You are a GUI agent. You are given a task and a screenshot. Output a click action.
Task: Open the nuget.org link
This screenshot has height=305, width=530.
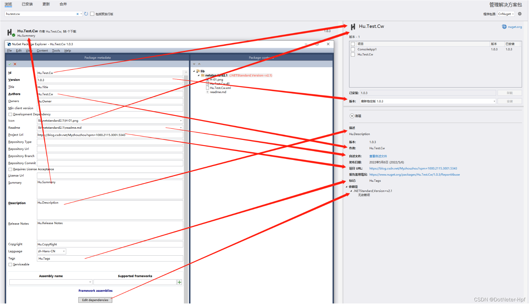tap(515, 27)
